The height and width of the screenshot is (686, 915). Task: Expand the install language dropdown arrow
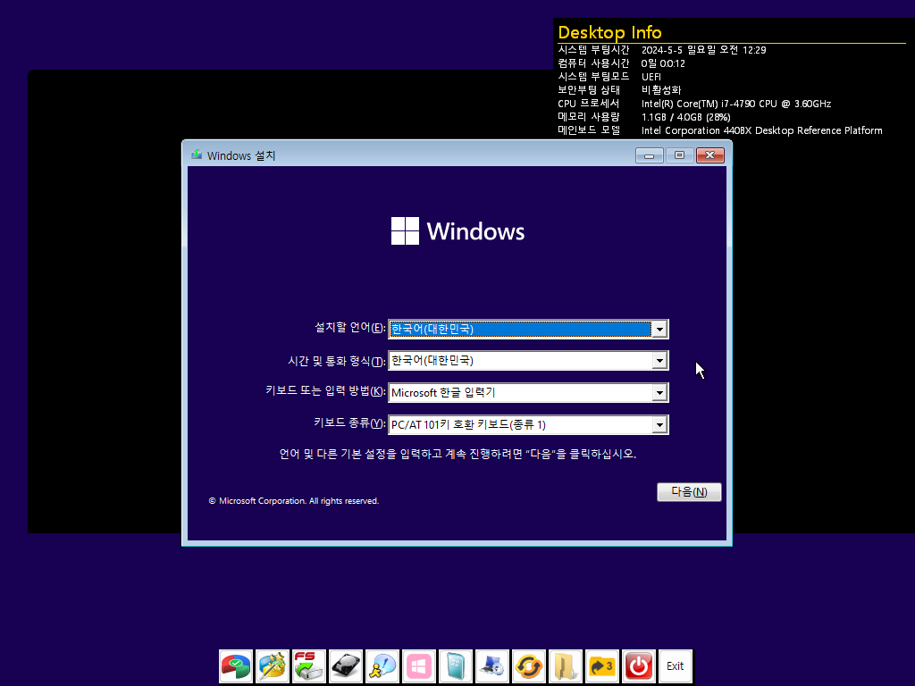[659, 329]
